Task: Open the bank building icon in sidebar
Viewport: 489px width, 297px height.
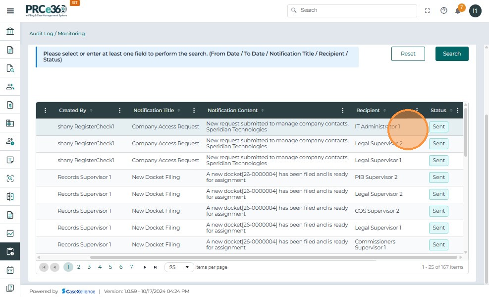Action: click(x=10, y=32)
